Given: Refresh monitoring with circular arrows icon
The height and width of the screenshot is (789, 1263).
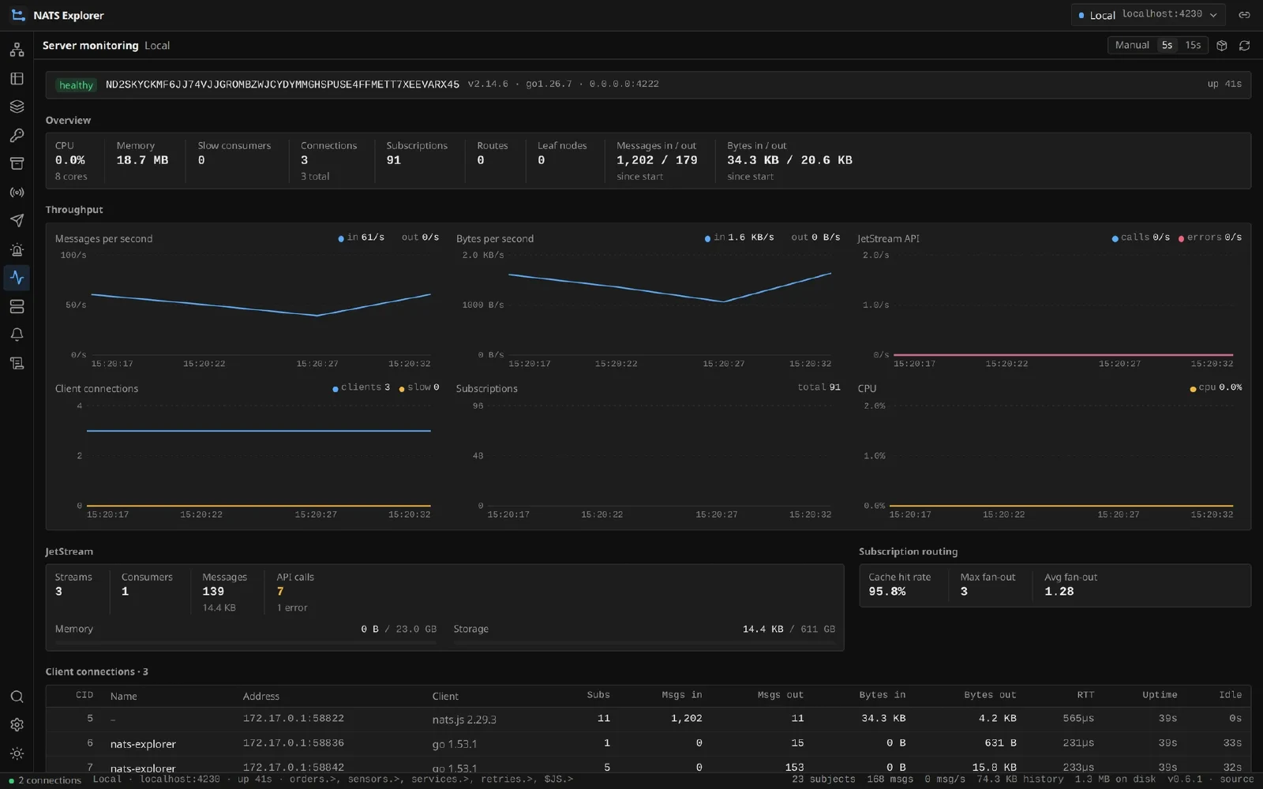Looking at the screenshot, I should 1245,46.
